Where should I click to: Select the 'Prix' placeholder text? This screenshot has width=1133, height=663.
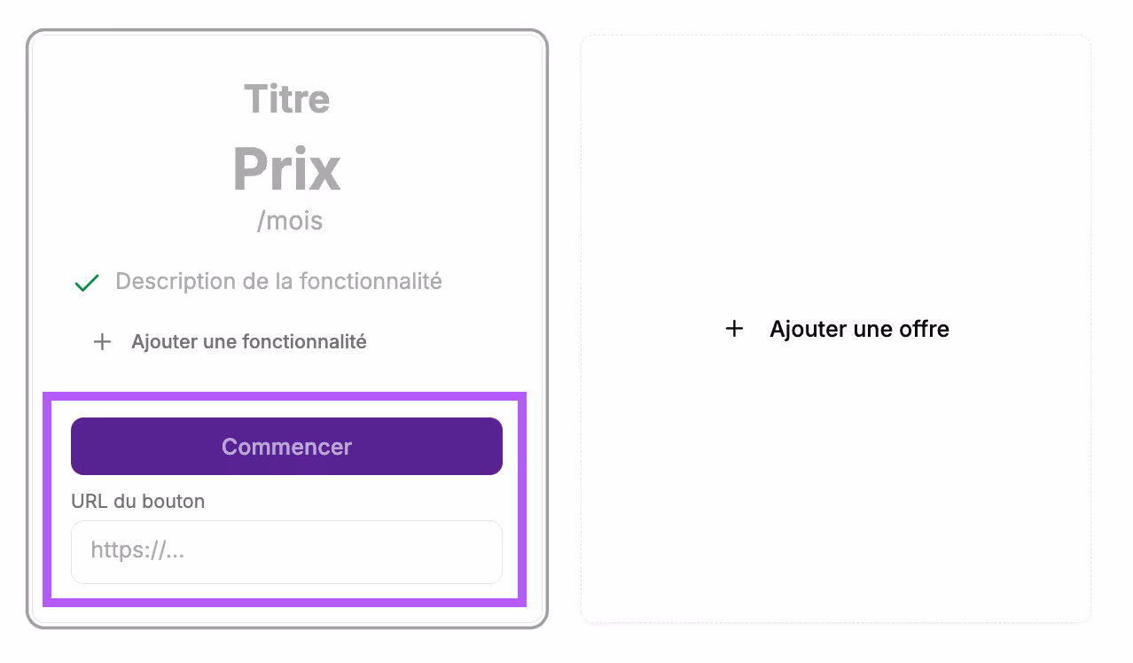[285, 168]
